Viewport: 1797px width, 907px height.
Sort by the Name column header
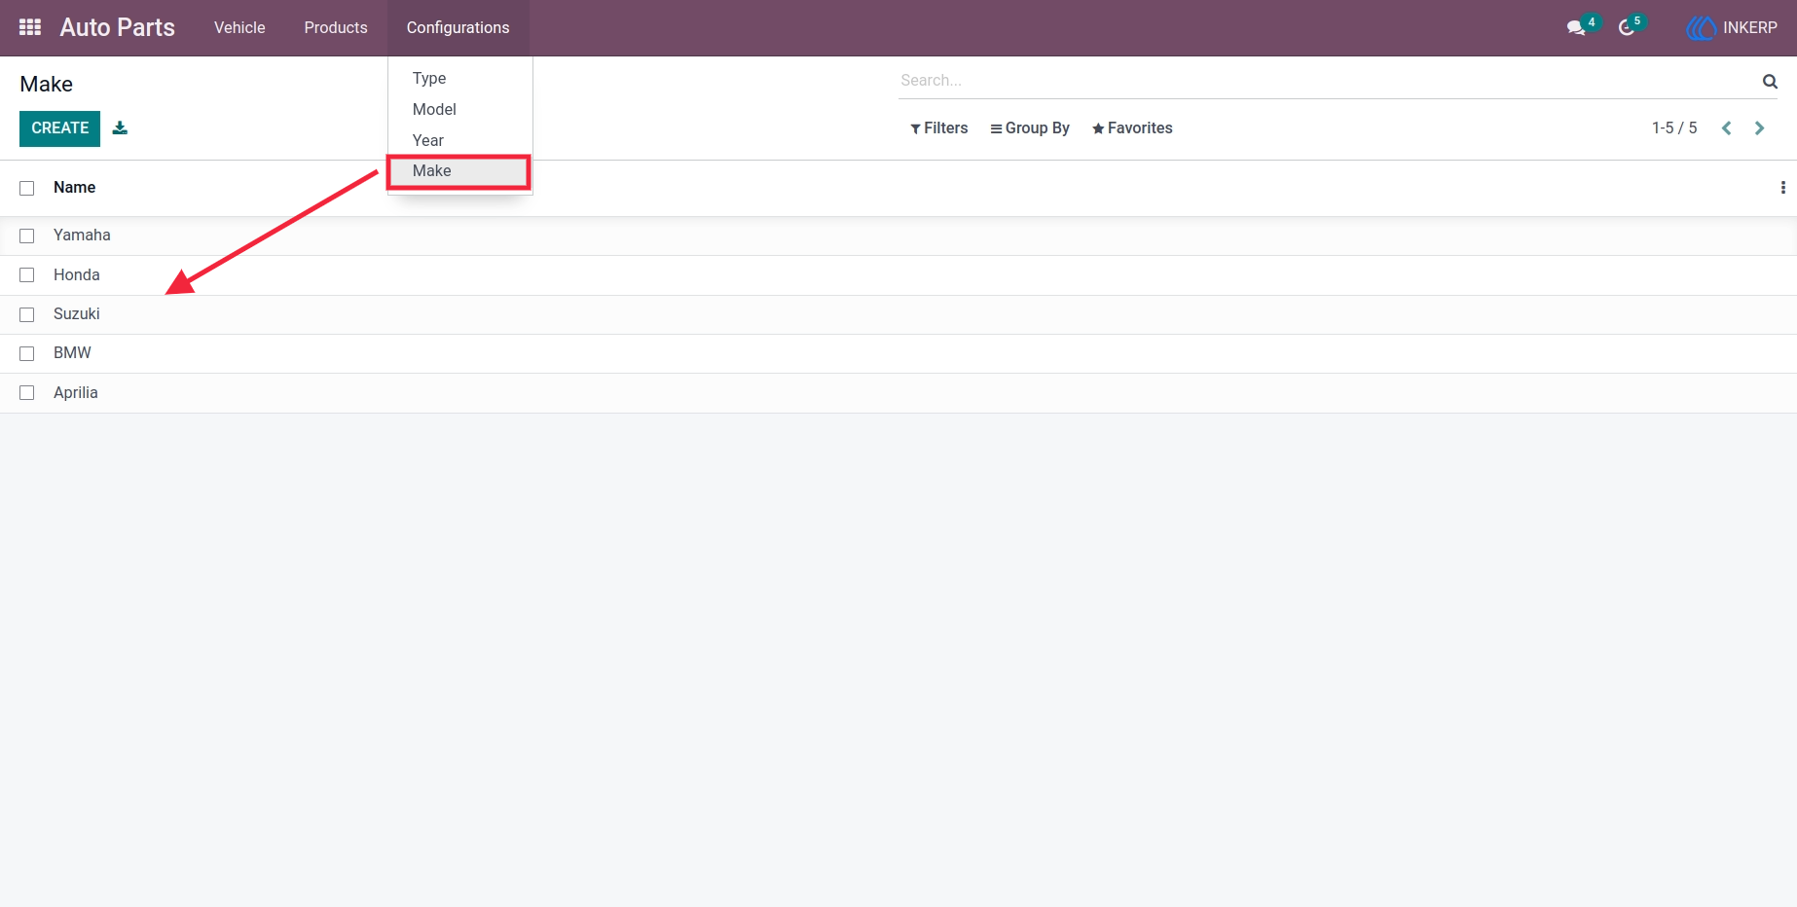[x=74, y=188]
